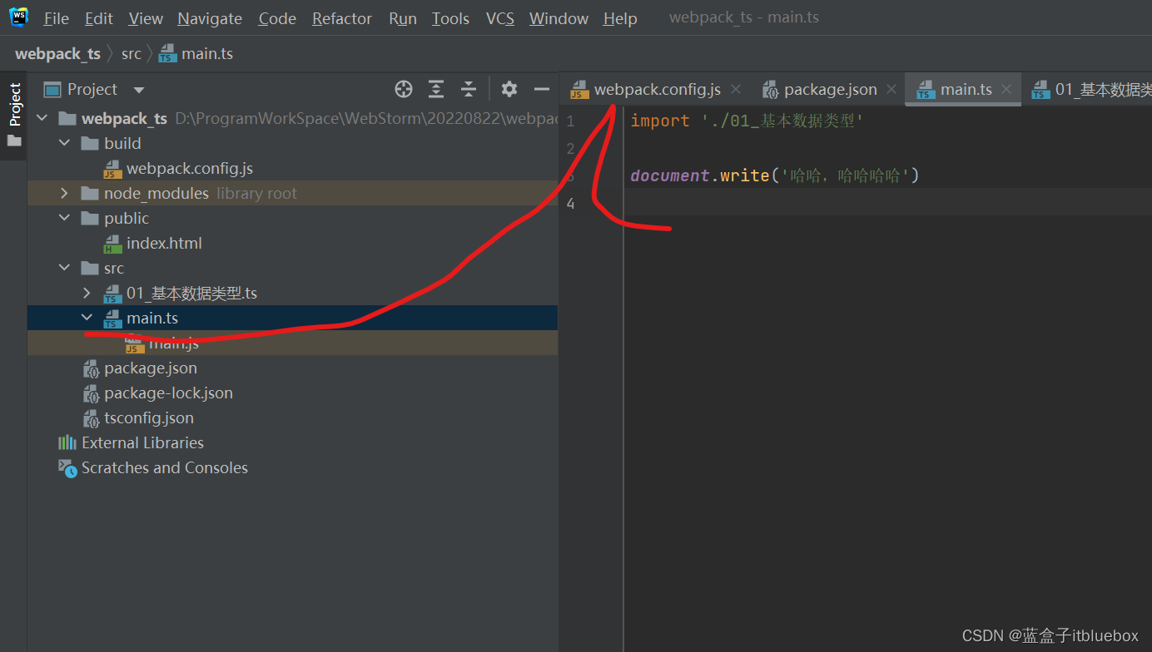Expand the node_modules folder
This screenshot has height=652, width=1152.
[x=65, y=193]
